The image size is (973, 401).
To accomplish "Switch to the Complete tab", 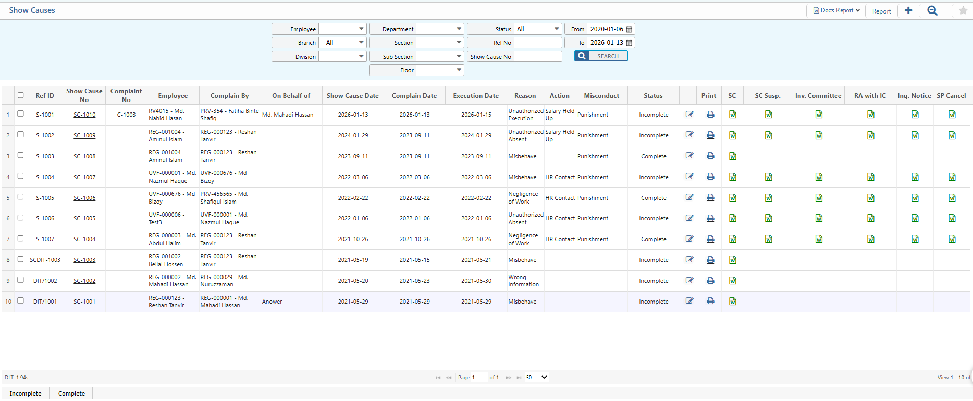I will [71, 394].
